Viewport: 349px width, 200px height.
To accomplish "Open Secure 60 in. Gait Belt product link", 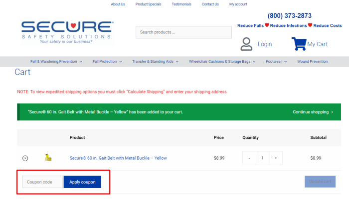I will point(118,158).
